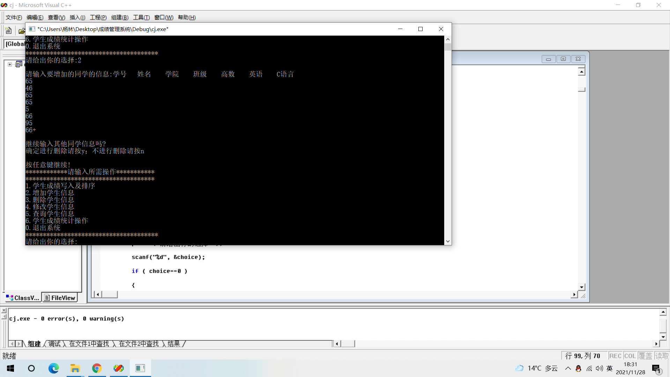This screenshot has width=670, height=377.
Task: Launch Google Chrome from the taskbar
Action: pos(97,368)
